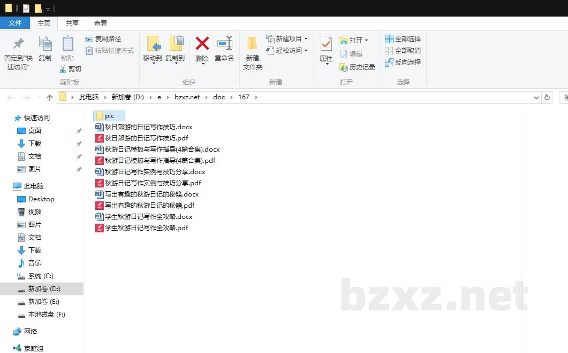Switch to the Share ribbon tab
Image resolution: width=568 pixels, height=353 pixels.
tap(72, 23)
